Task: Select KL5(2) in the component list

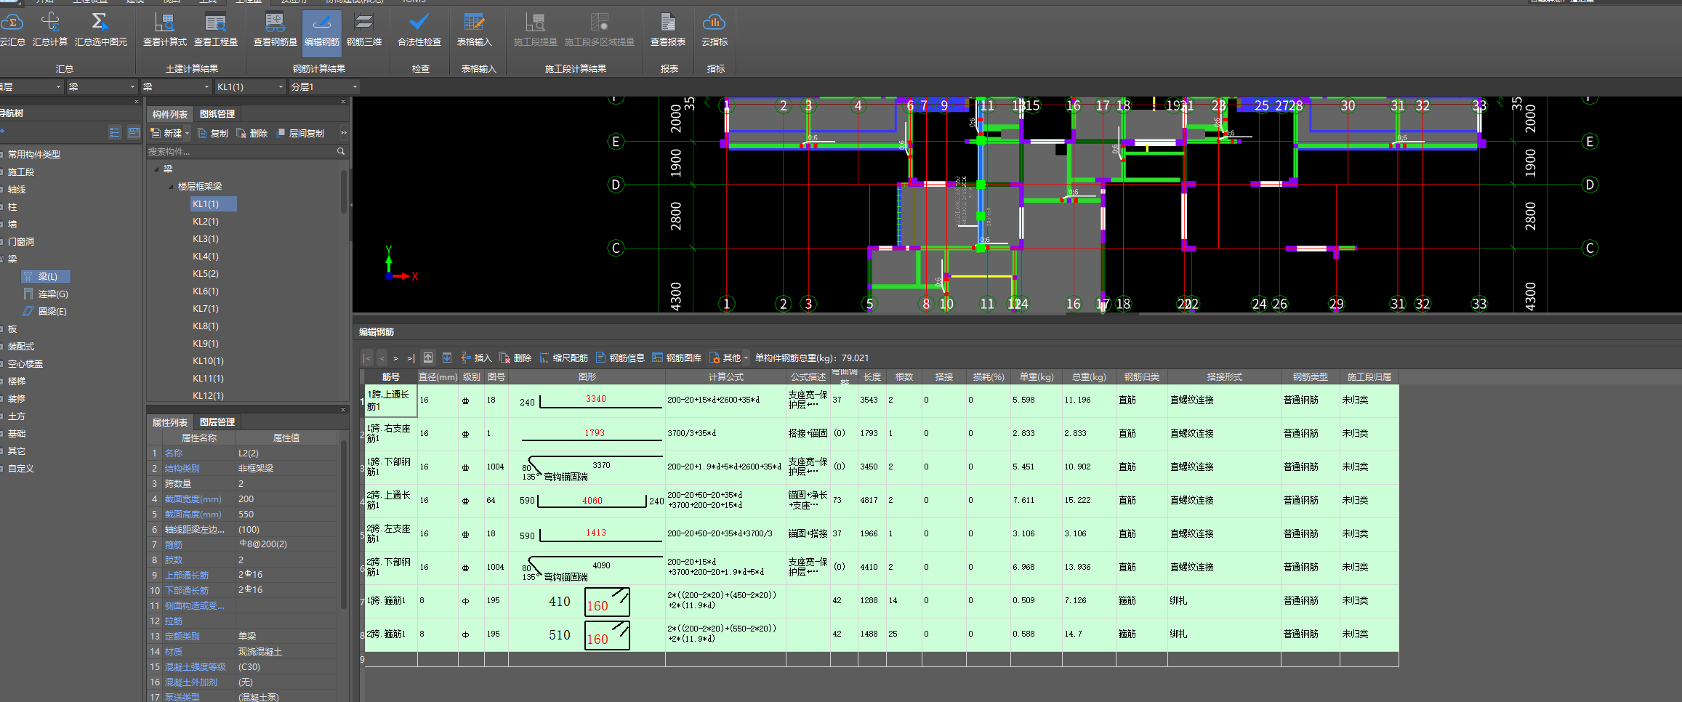Action: click(206, 274)
